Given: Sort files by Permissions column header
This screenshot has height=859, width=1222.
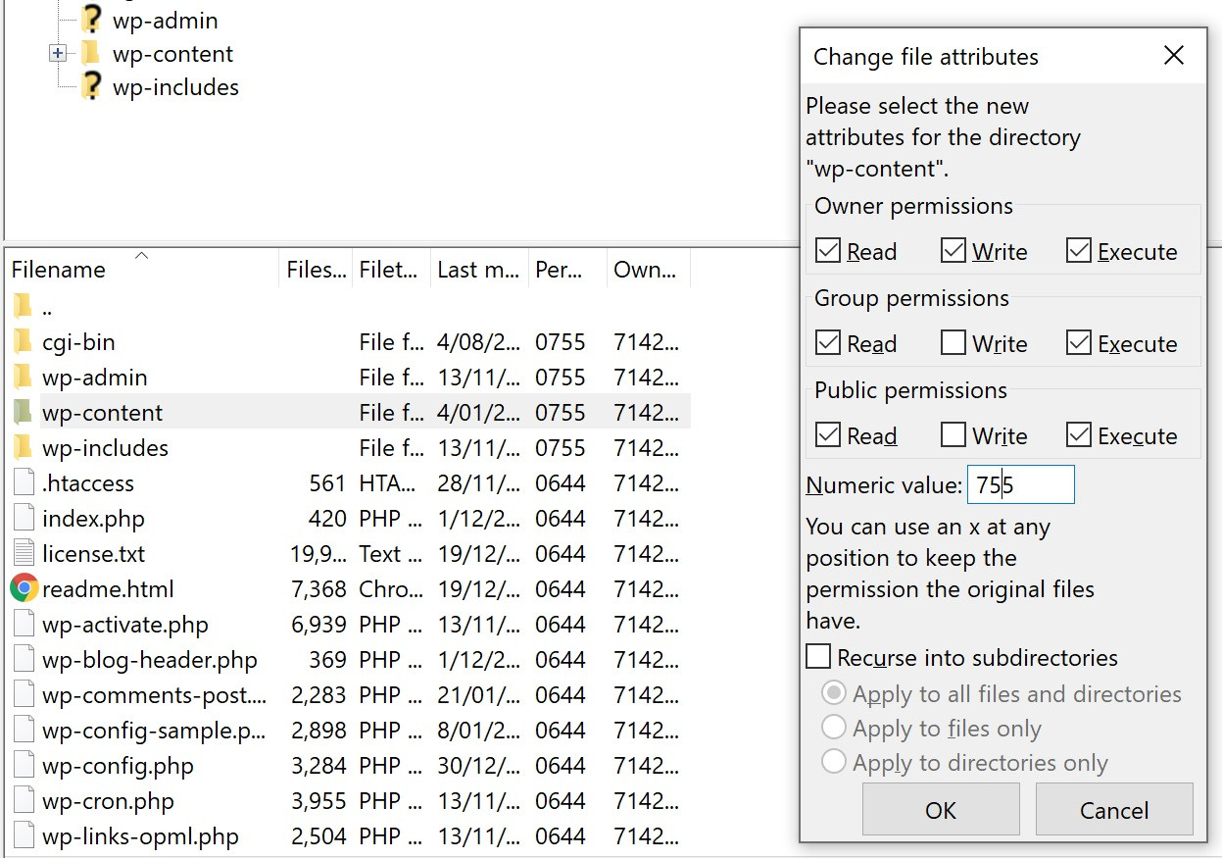Looking at the screenshot, I should tap(561, 270).
